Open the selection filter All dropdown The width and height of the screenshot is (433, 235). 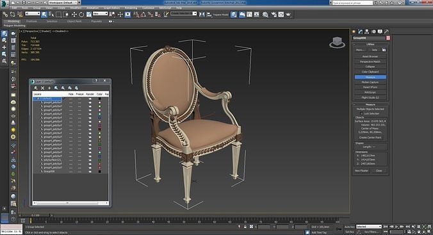coord(33,13)
